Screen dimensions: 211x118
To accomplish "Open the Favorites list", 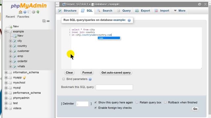I will coord(23,17).
